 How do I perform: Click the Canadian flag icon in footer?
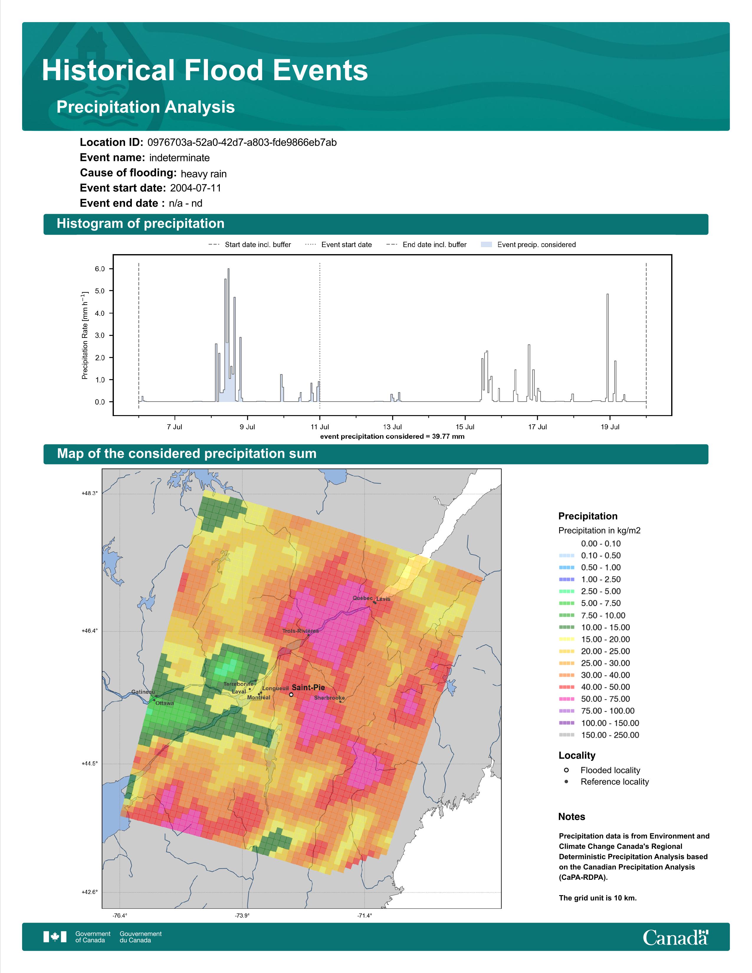click(55, 936)
